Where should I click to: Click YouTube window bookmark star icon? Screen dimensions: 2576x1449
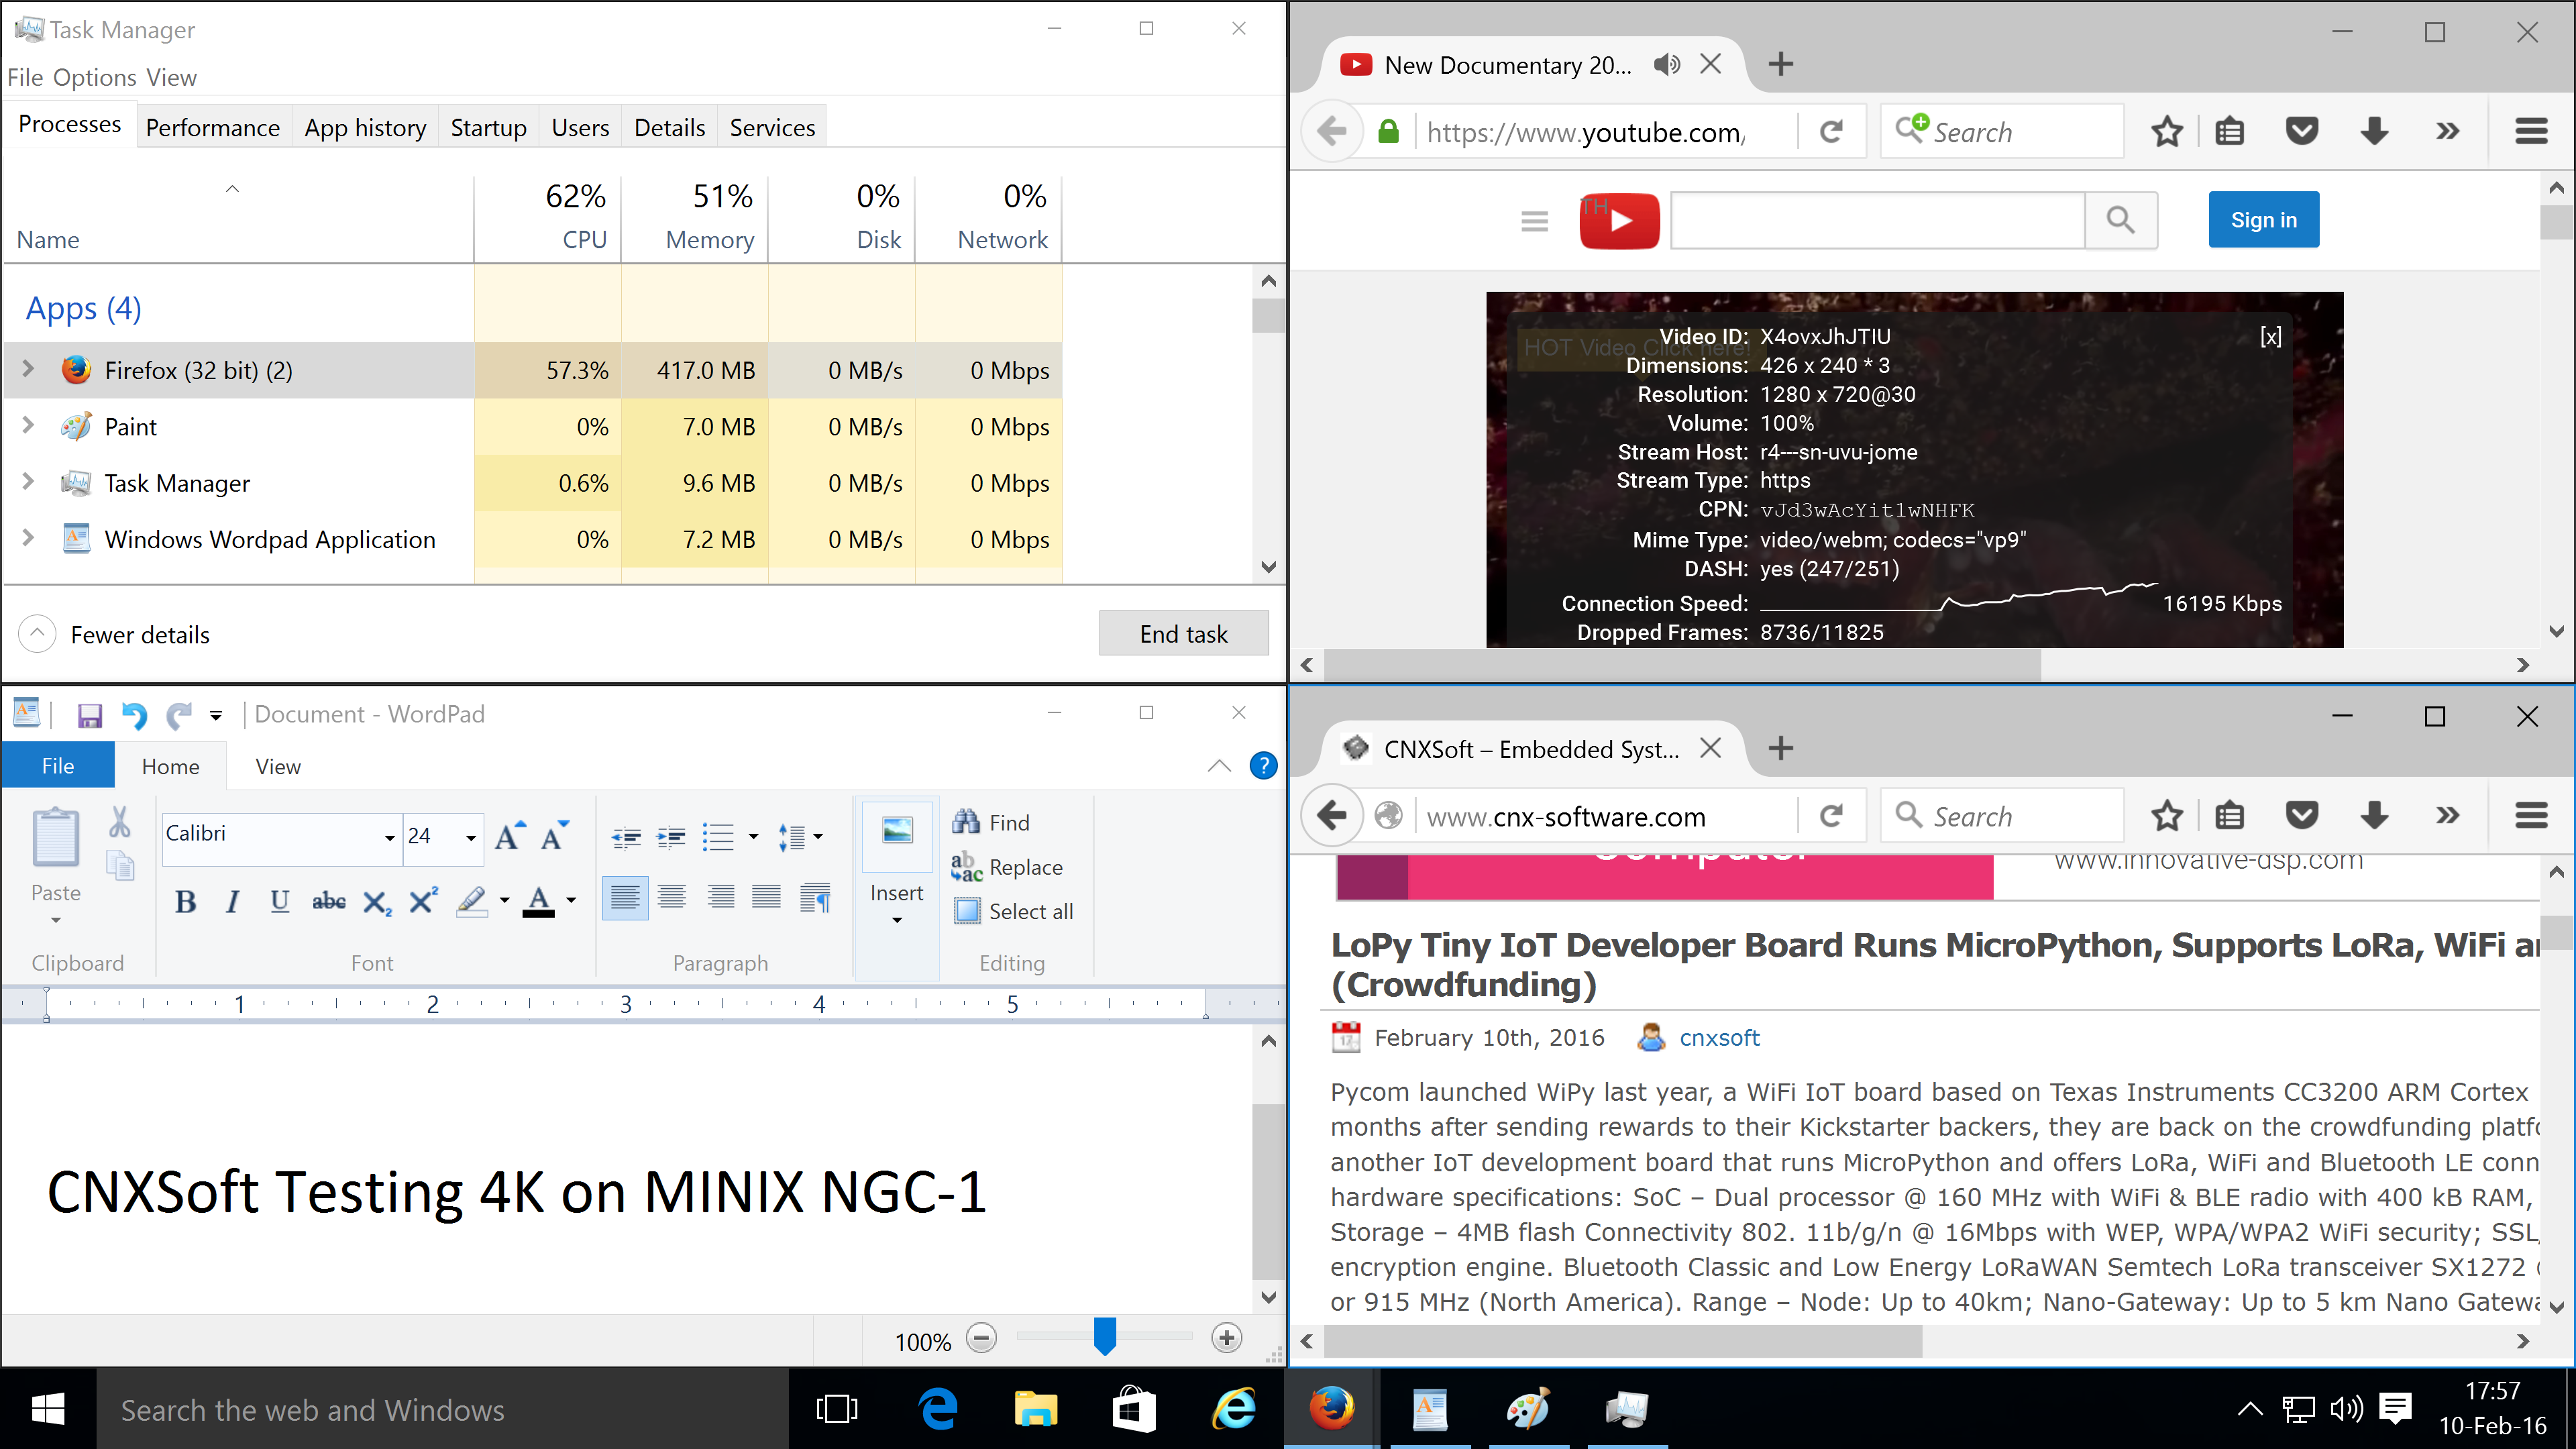pos(2167,132)
